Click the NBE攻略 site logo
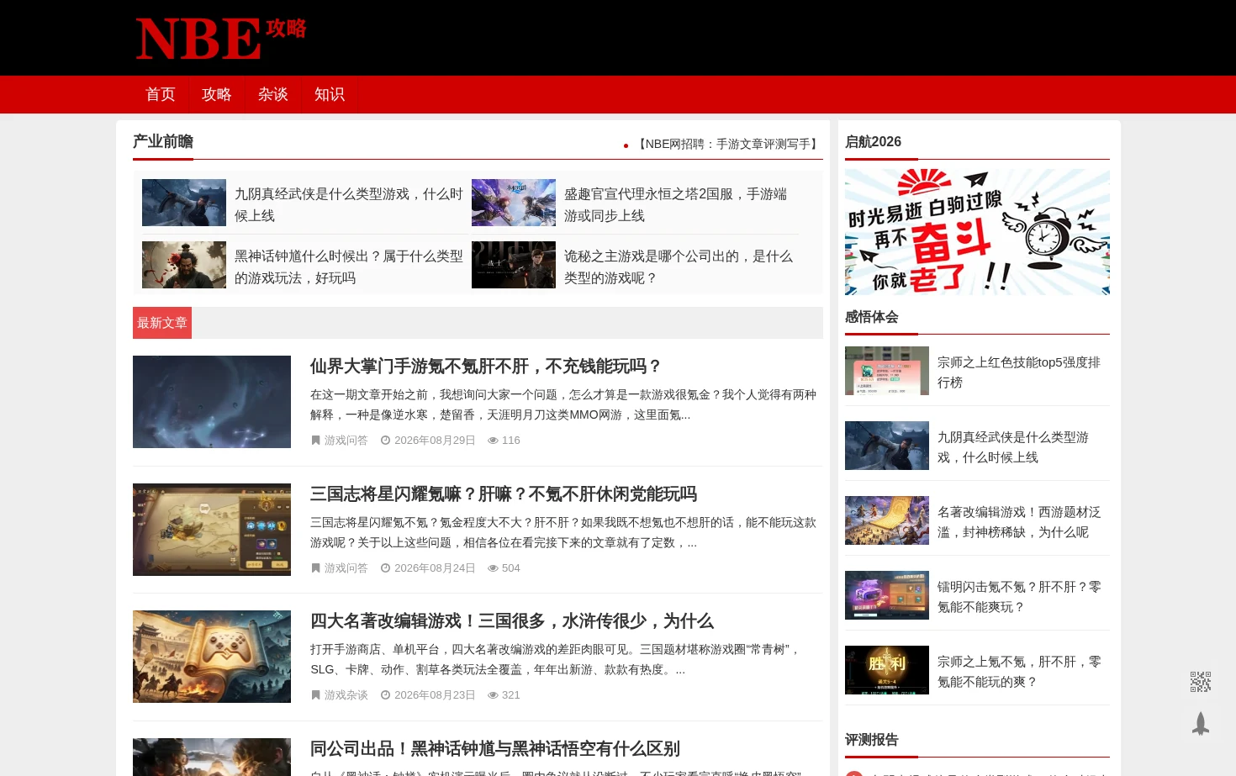Viewport: 1236px width, 776px height. [221, 39]
